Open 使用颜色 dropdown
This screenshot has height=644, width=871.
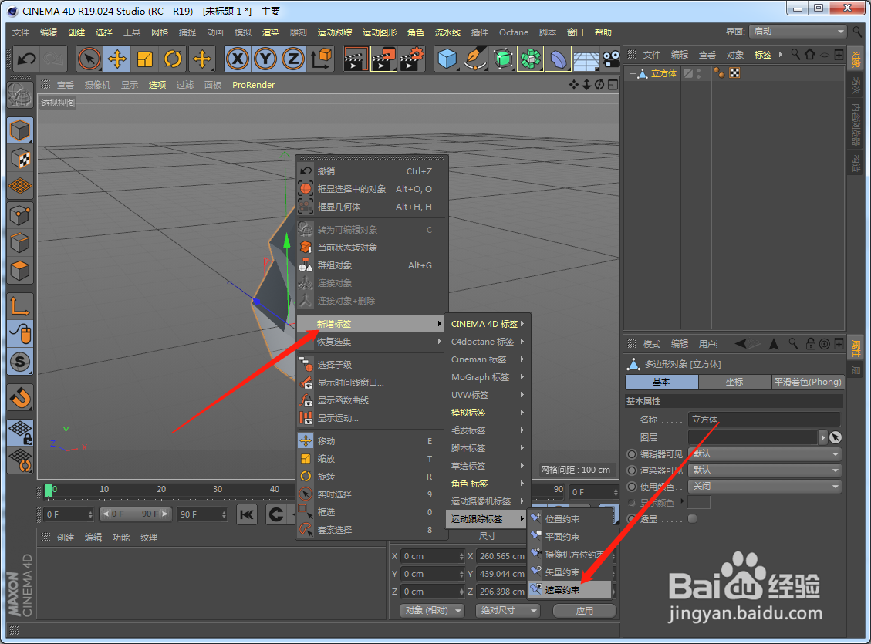(765, 486)
